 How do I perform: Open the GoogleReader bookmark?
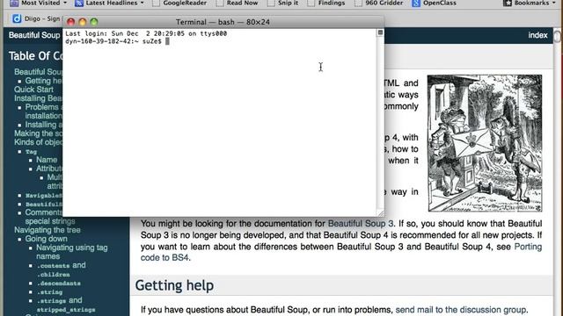(179, 3)
